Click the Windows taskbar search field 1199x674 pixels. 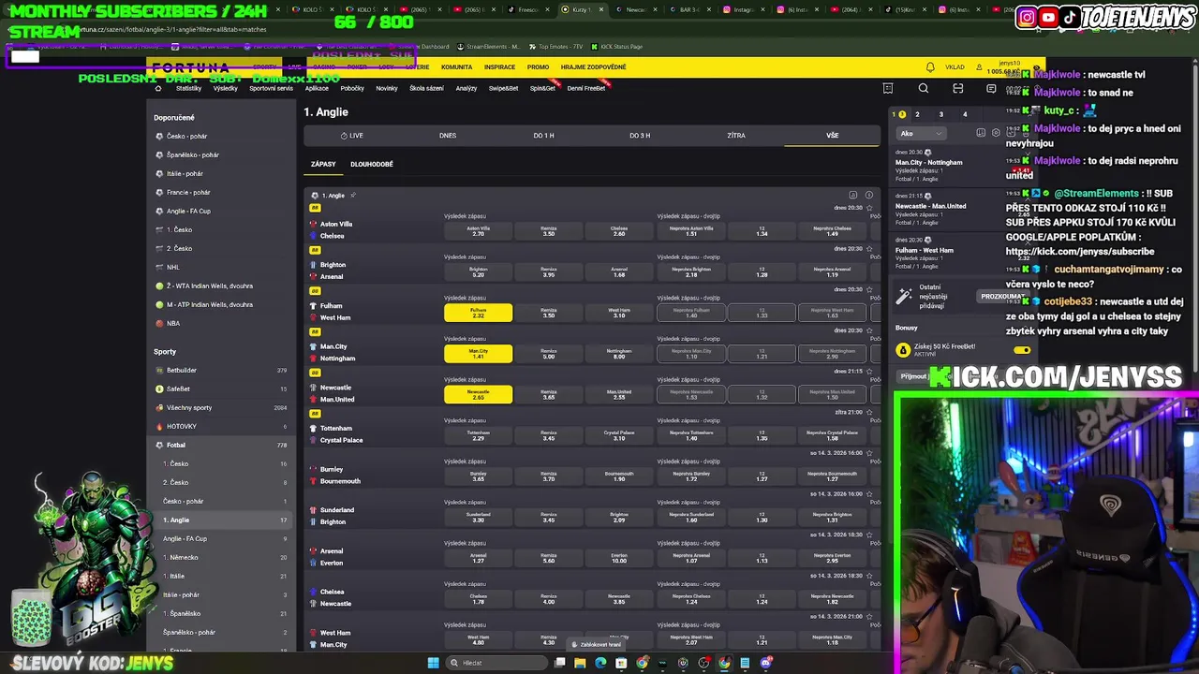click(x=496, y=663)
